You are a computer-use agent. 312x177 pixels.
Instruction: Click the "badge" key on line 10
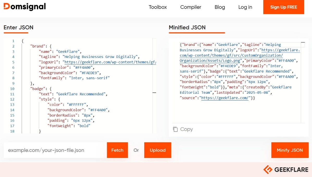[38, 88]
